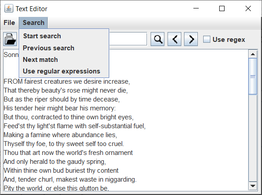The image size is (262, 195).
Task: Go to next match with right arrow
Action: (191, 39)
